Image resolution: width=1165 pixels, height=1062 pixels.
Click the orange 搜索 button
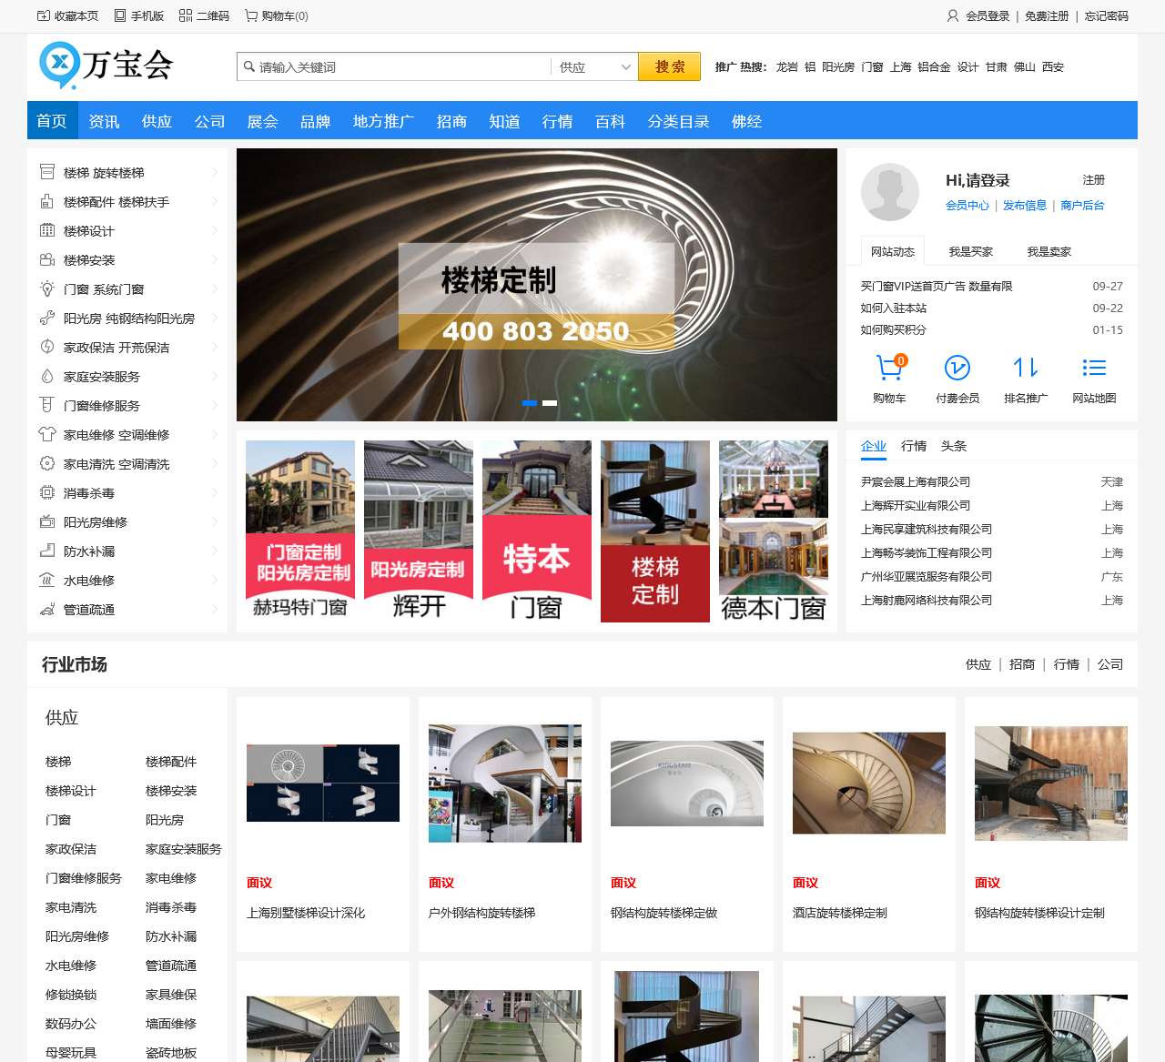tap(669, 67)
